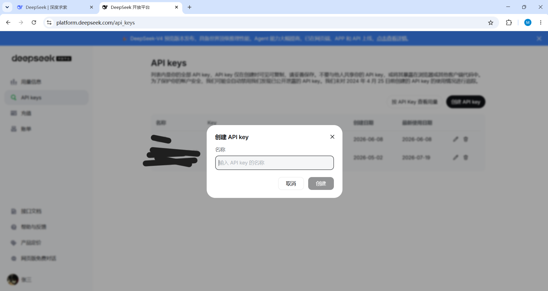Minimize the browser window
Viewport: 548px width, 291px height.
click(x=508, y=7)
